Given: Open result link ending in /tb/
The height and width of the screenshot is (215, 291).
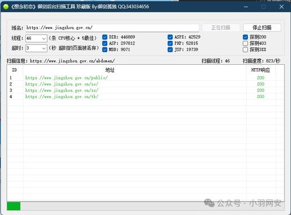Looking at the screenshot, I should click(62, 96).
